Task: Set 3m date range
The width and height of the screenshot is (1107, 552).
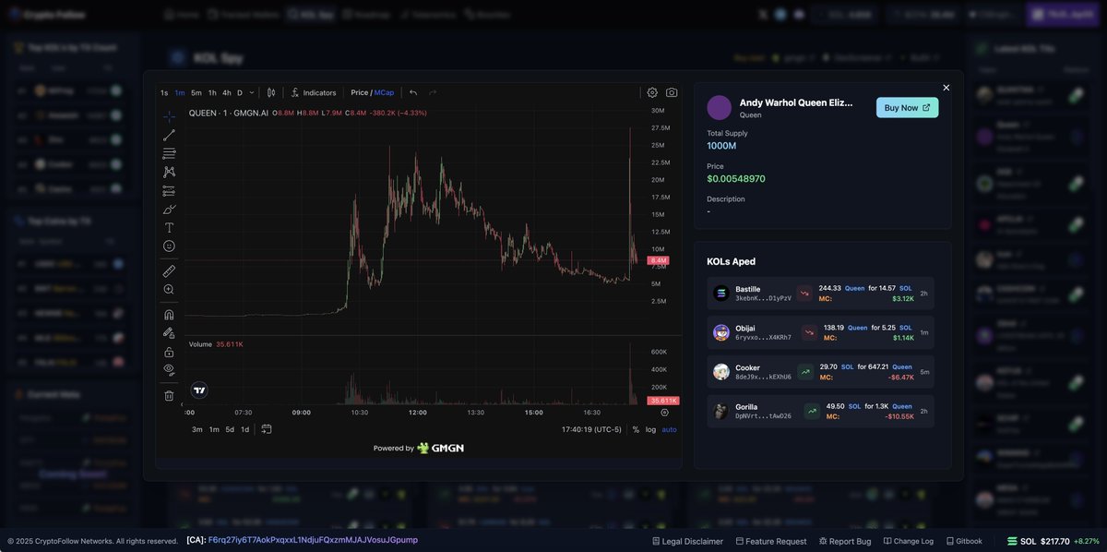Action: 197,429
